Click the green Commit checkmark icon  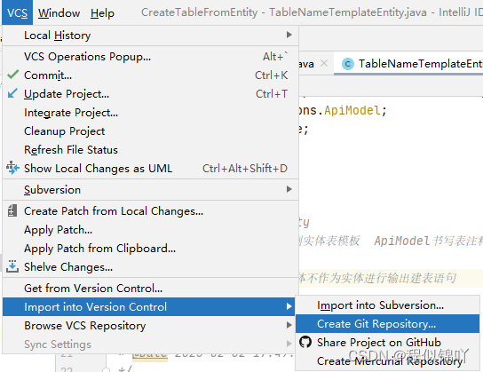click(x=12, y=75)
